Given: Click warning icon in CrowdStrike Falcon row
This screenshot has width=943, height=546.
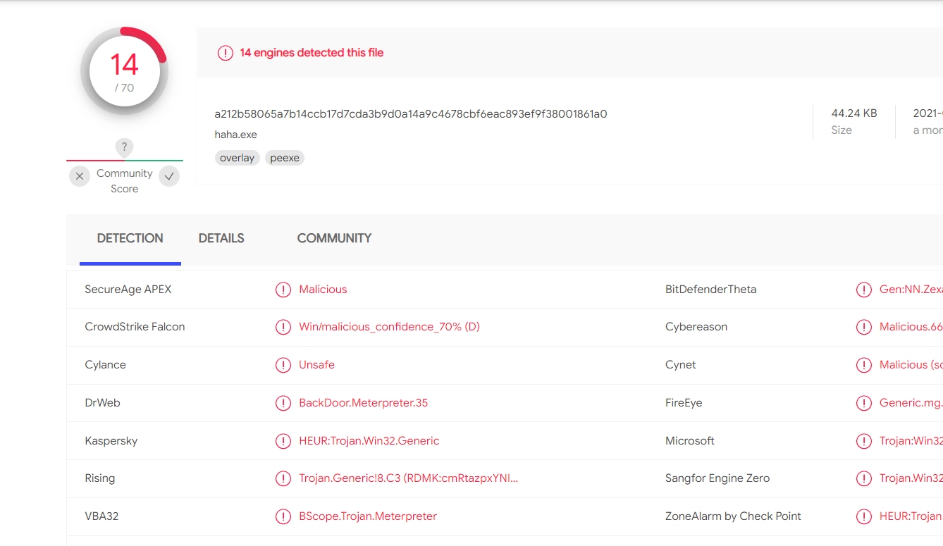Looking at the screenshot, I should point(283,327).
